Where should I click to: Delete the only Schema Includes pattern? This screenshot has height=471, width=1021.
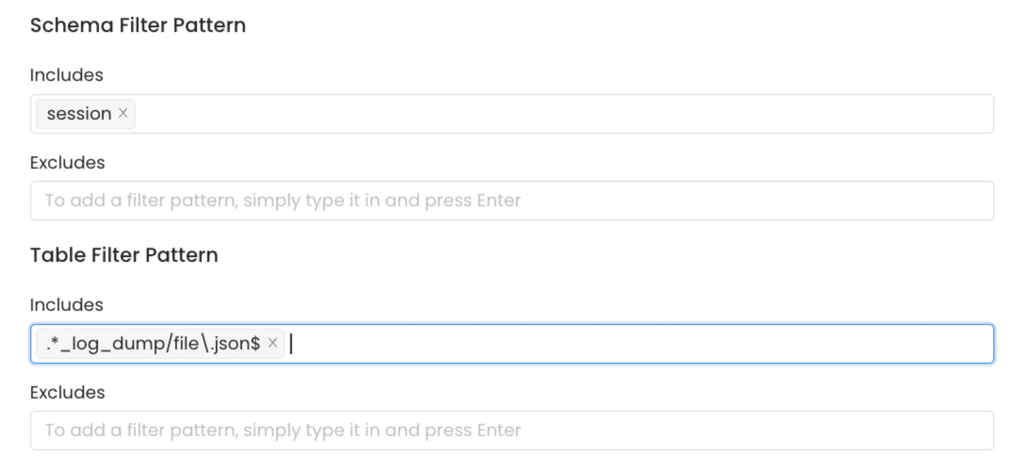pyautogui.click(x=123, y=113)
